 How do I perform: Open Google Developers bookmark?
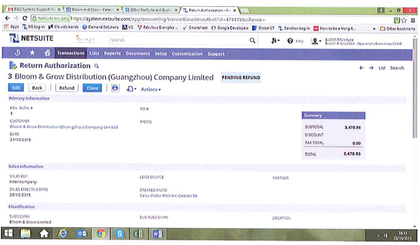tap(230, 28)
